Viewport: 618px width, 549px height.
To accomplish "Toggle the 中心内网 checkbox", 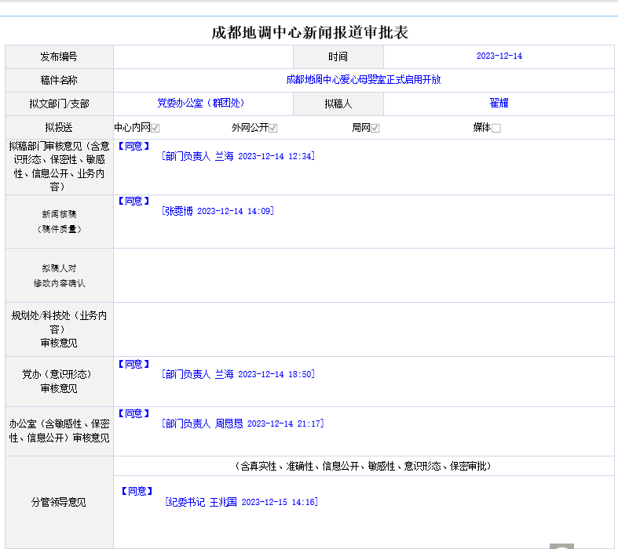I will pyautogui.click(x=155, y=128).
